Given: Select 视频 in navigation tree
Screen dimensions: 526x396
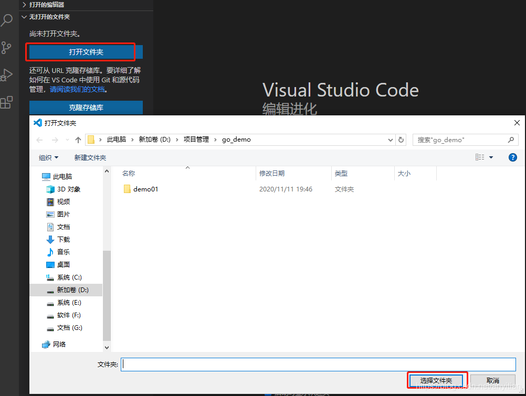Looking at the screenshot, I should pos(64,201).
